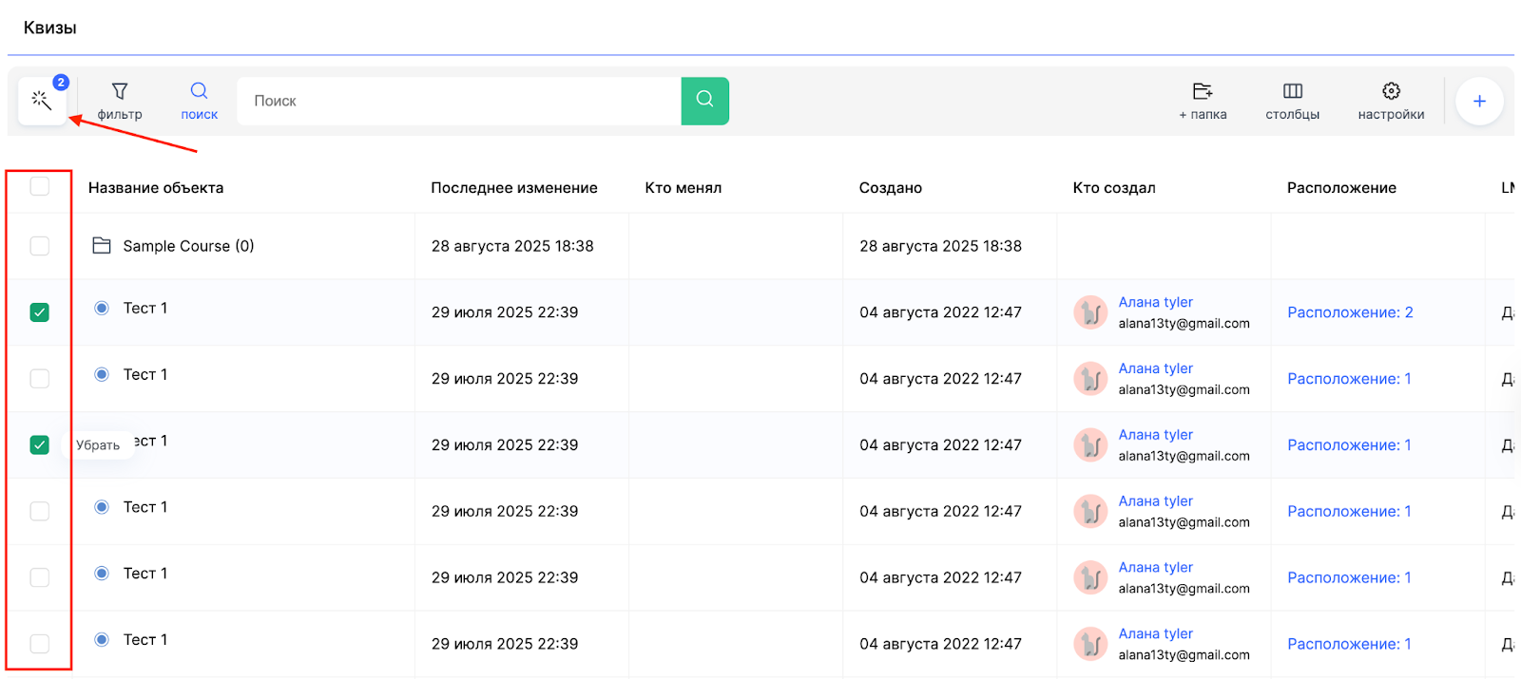Click the round plus add button
Image resolution: width=1521 pixels, height=679 pixels.
coord(1479,101)
